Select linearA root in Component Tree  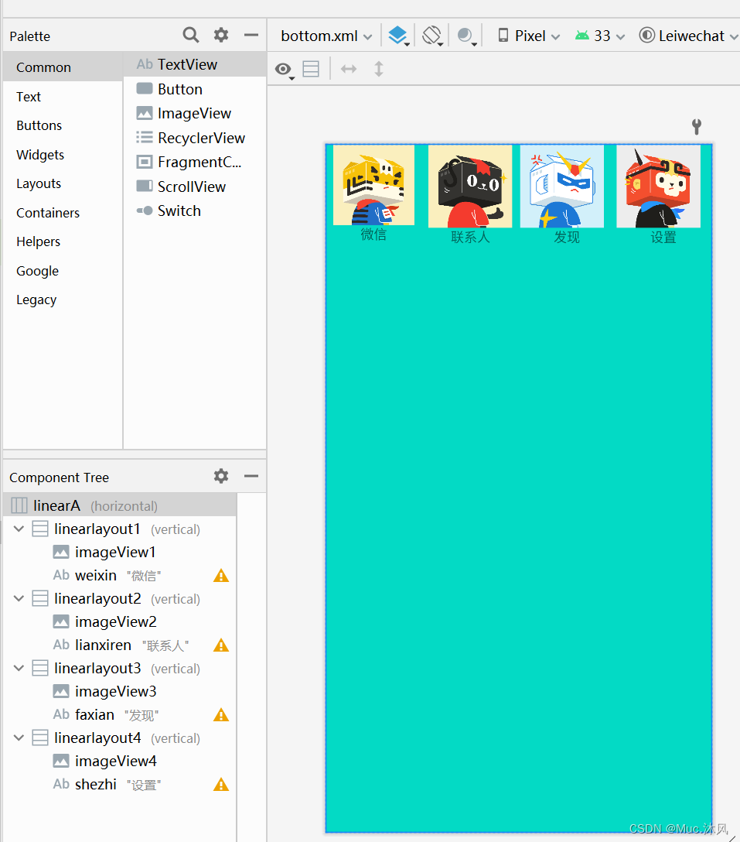pyautogui.click(x=120, y=505)
